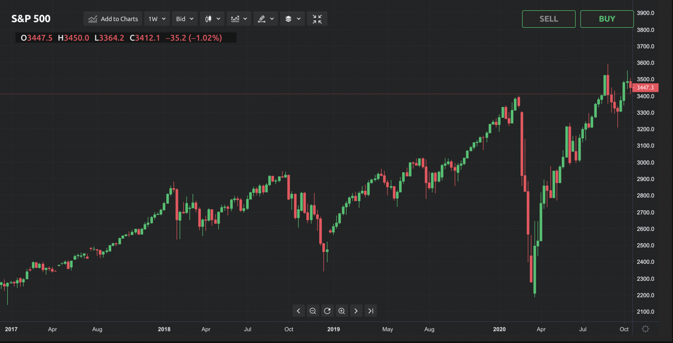Click the 3000.0 price axis label
Screen dimensions: 673x343
point(646,163)
